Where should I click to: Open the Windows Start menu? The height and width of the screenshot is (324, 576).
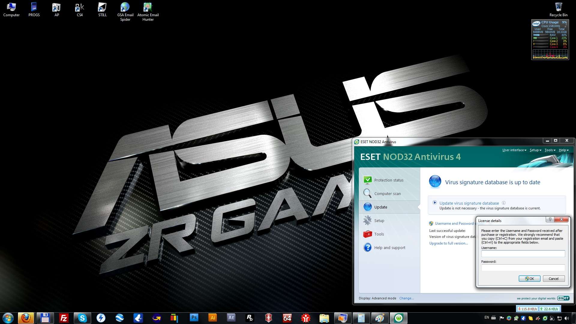coord(8,318)
